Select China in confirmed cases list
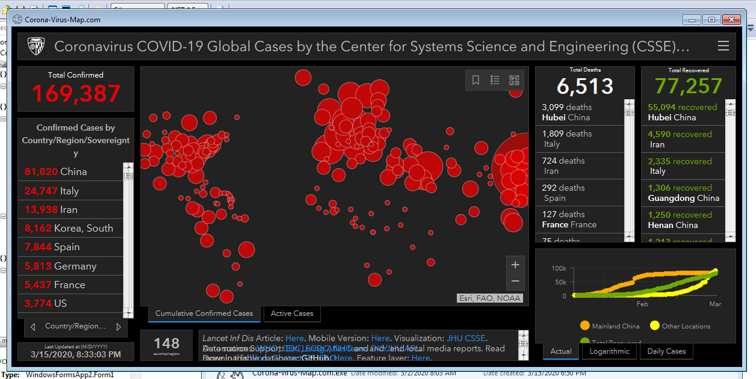 [70, 171]
